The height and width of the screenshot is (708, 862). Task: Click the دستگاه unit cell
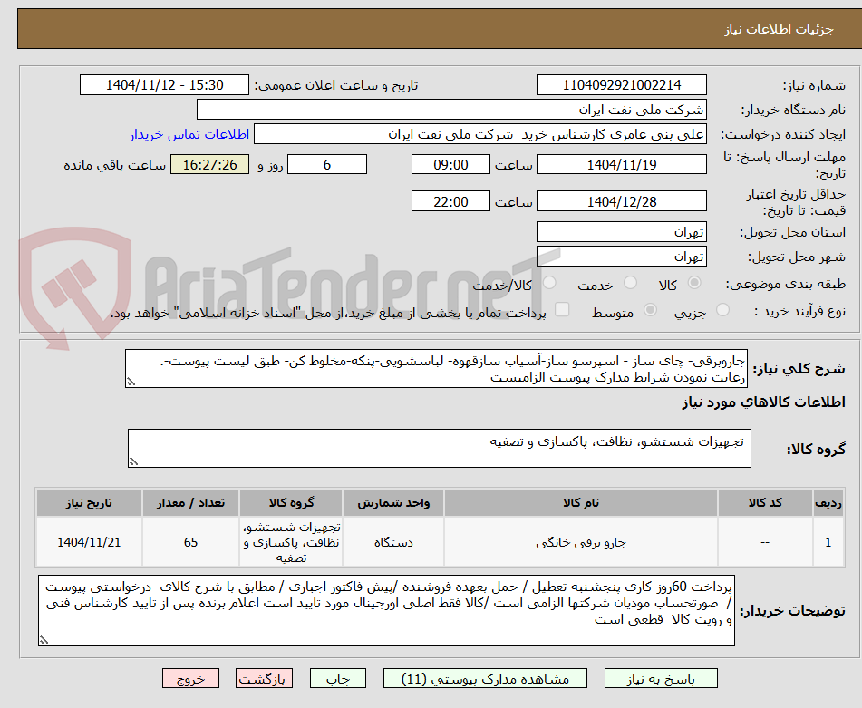click(x=393, y=542)
